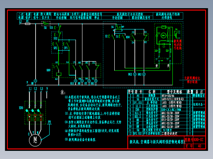Click the '图集号' title block label
Screen dimensions: 213x159
pos(189,139)
